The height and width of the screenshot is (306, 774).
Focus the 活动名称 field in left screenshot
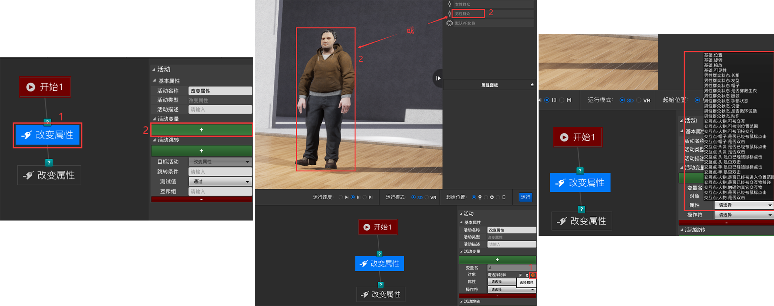click(x=220, y=91)
